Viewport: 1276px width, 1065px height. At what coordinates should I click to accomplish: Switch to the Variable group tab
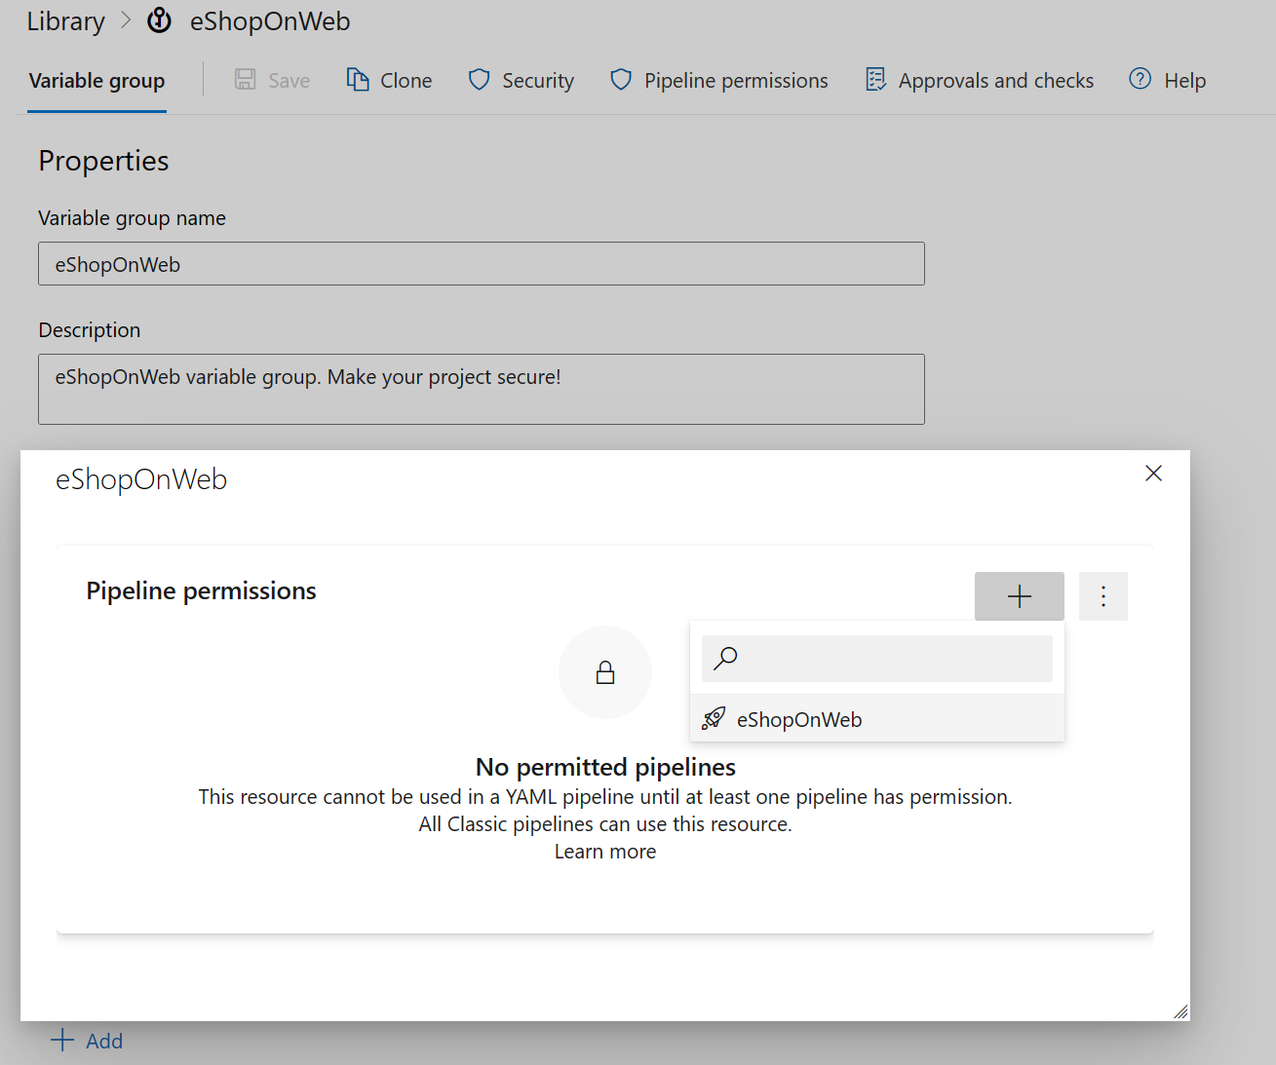tap(96, 80)
